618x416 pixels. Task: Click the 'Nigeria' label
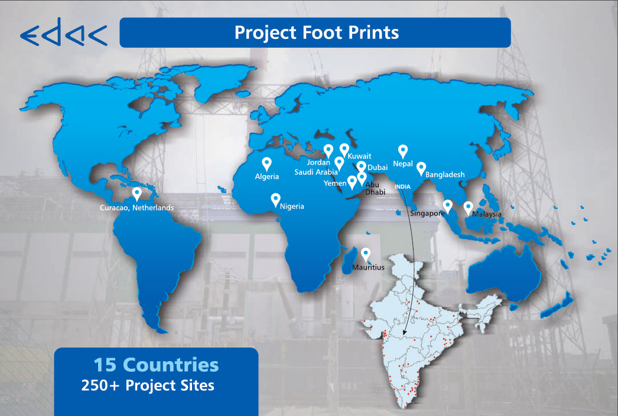[x=292, y=206]
